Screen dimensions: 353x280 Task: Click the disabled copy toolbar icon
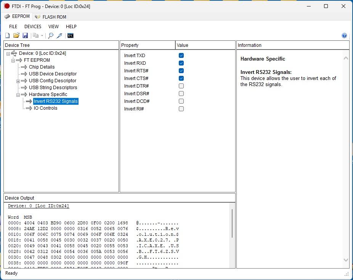tap(35, 35)
